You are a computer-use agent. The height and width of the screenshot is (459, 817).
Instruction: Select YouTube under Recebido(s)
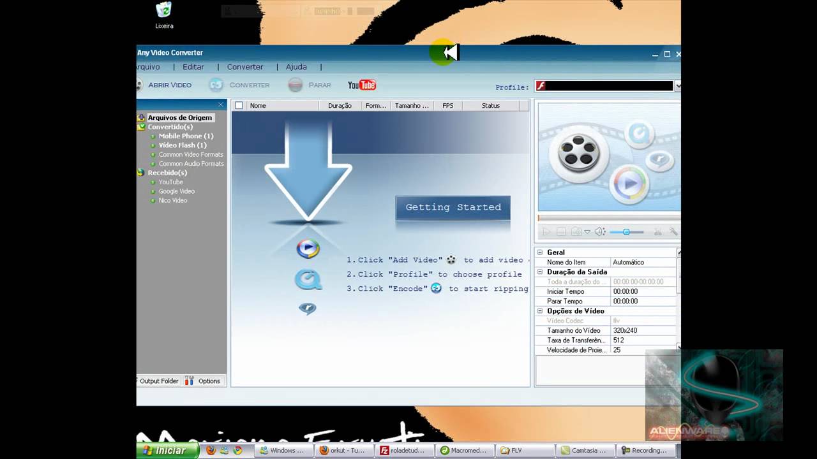(170, 182)
